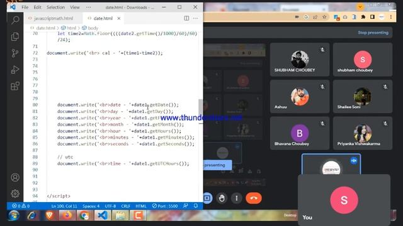Open the Explorer files view in VS Code
The width and height of the screenshot is (403, 226).
click(x=15, y=36)
